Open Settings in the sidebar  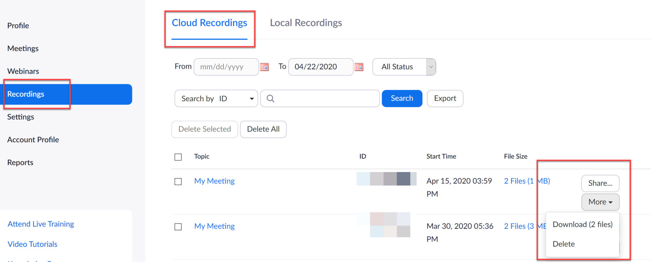[x=21, y=117]
